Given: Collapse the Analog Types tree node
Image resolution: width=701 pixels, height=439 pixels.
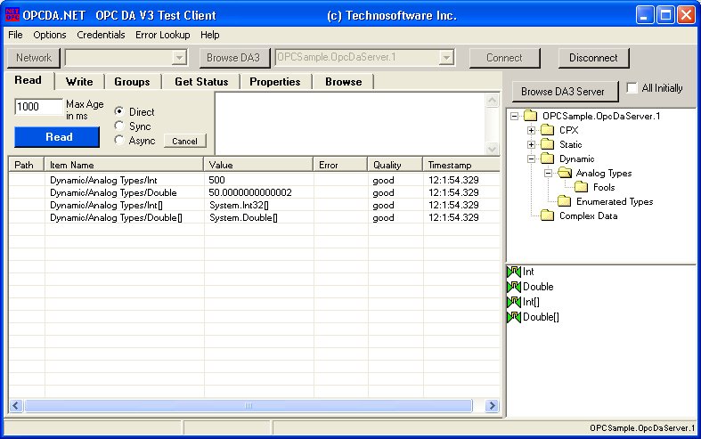Looking at the screenshot, I should tap(548, 173).
